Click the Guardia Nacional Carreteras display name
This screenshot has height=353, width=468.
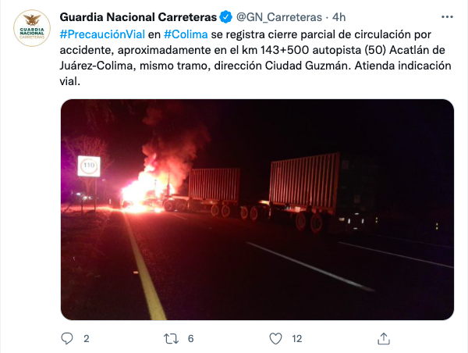click(x=138, y=17)
